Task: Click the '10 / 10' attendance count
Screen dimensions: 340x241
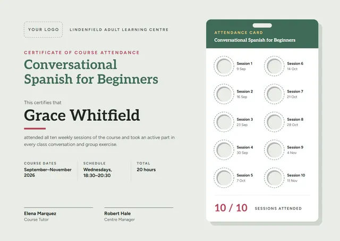Action: click(x=231, y=208)
